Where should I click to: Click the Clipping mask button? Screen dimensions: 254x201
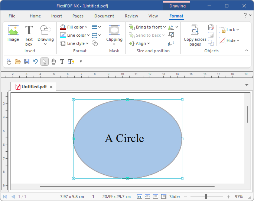click(114, 35)
